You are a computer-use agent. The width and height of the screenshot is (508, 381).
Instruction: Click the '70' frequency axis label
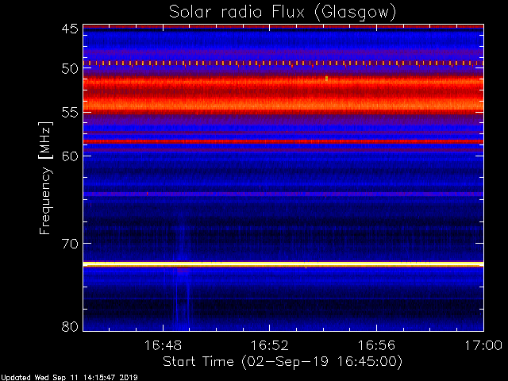[x=70, y=244]
